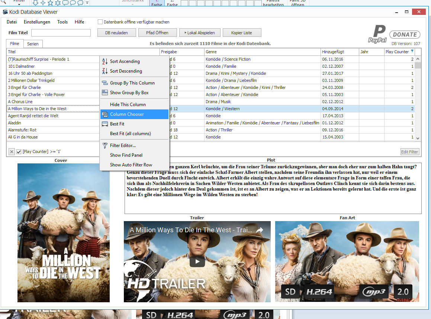Open the Datei menu
The height and width of the screenshot is (319, 431).
[12, 22]
